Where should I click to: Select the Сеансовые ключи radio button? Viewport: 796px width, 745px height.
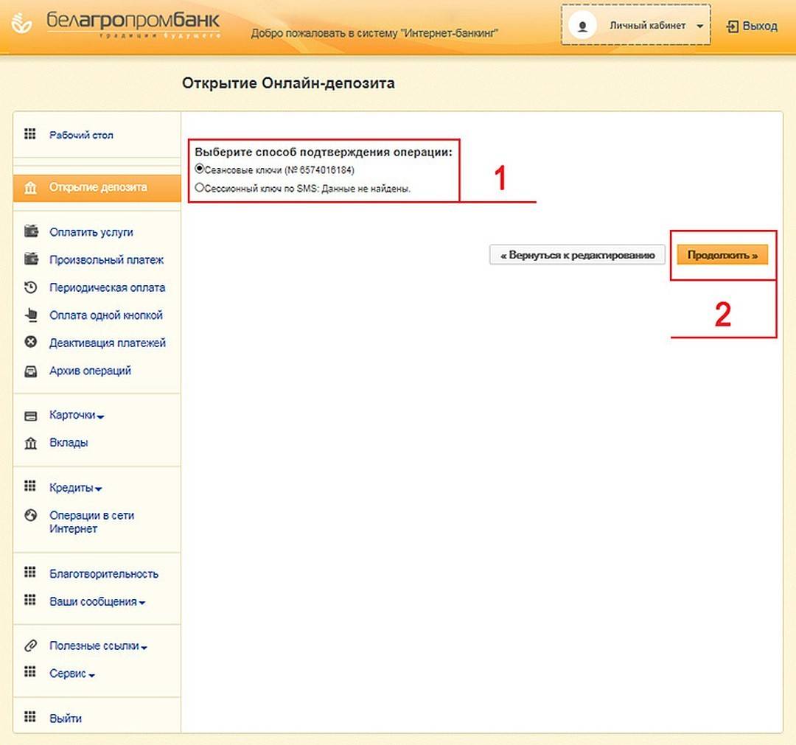[199, 169]
